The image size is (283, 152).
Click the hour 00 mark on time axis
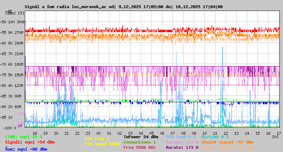(x=98, y=133)
